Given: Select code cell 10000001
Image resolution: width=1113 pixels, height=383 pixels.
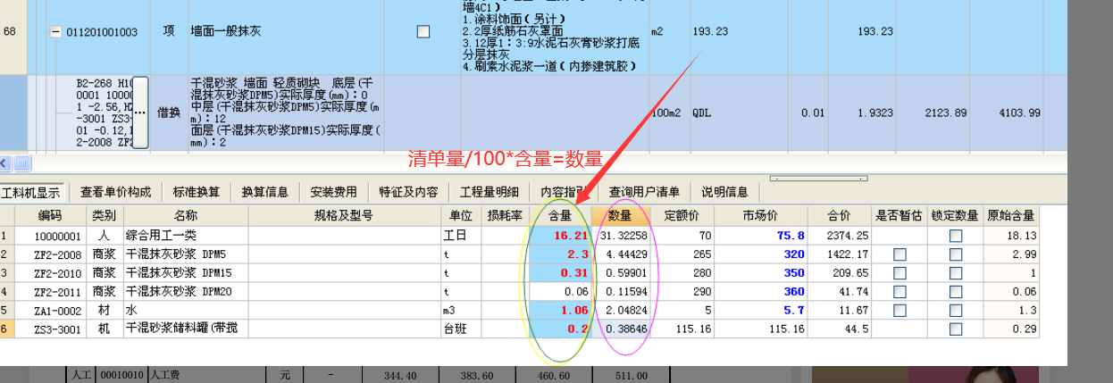Looking at the screenshot, I should click(50, 236).
